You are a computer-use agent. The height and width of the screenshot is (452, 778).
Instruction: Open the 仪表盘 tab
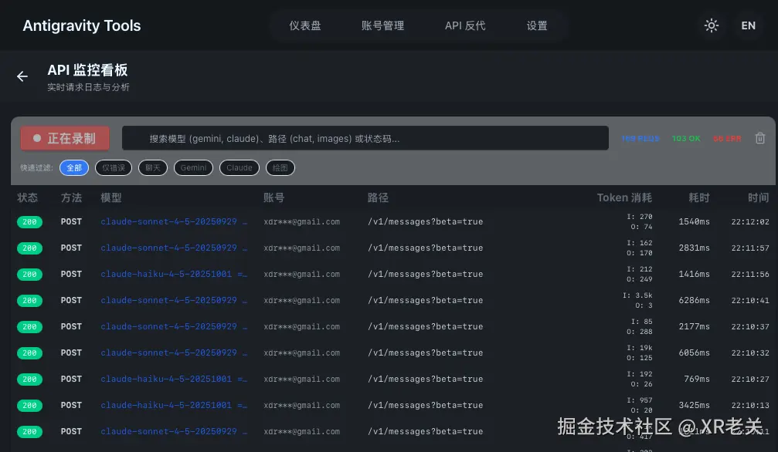pos(305,25)
